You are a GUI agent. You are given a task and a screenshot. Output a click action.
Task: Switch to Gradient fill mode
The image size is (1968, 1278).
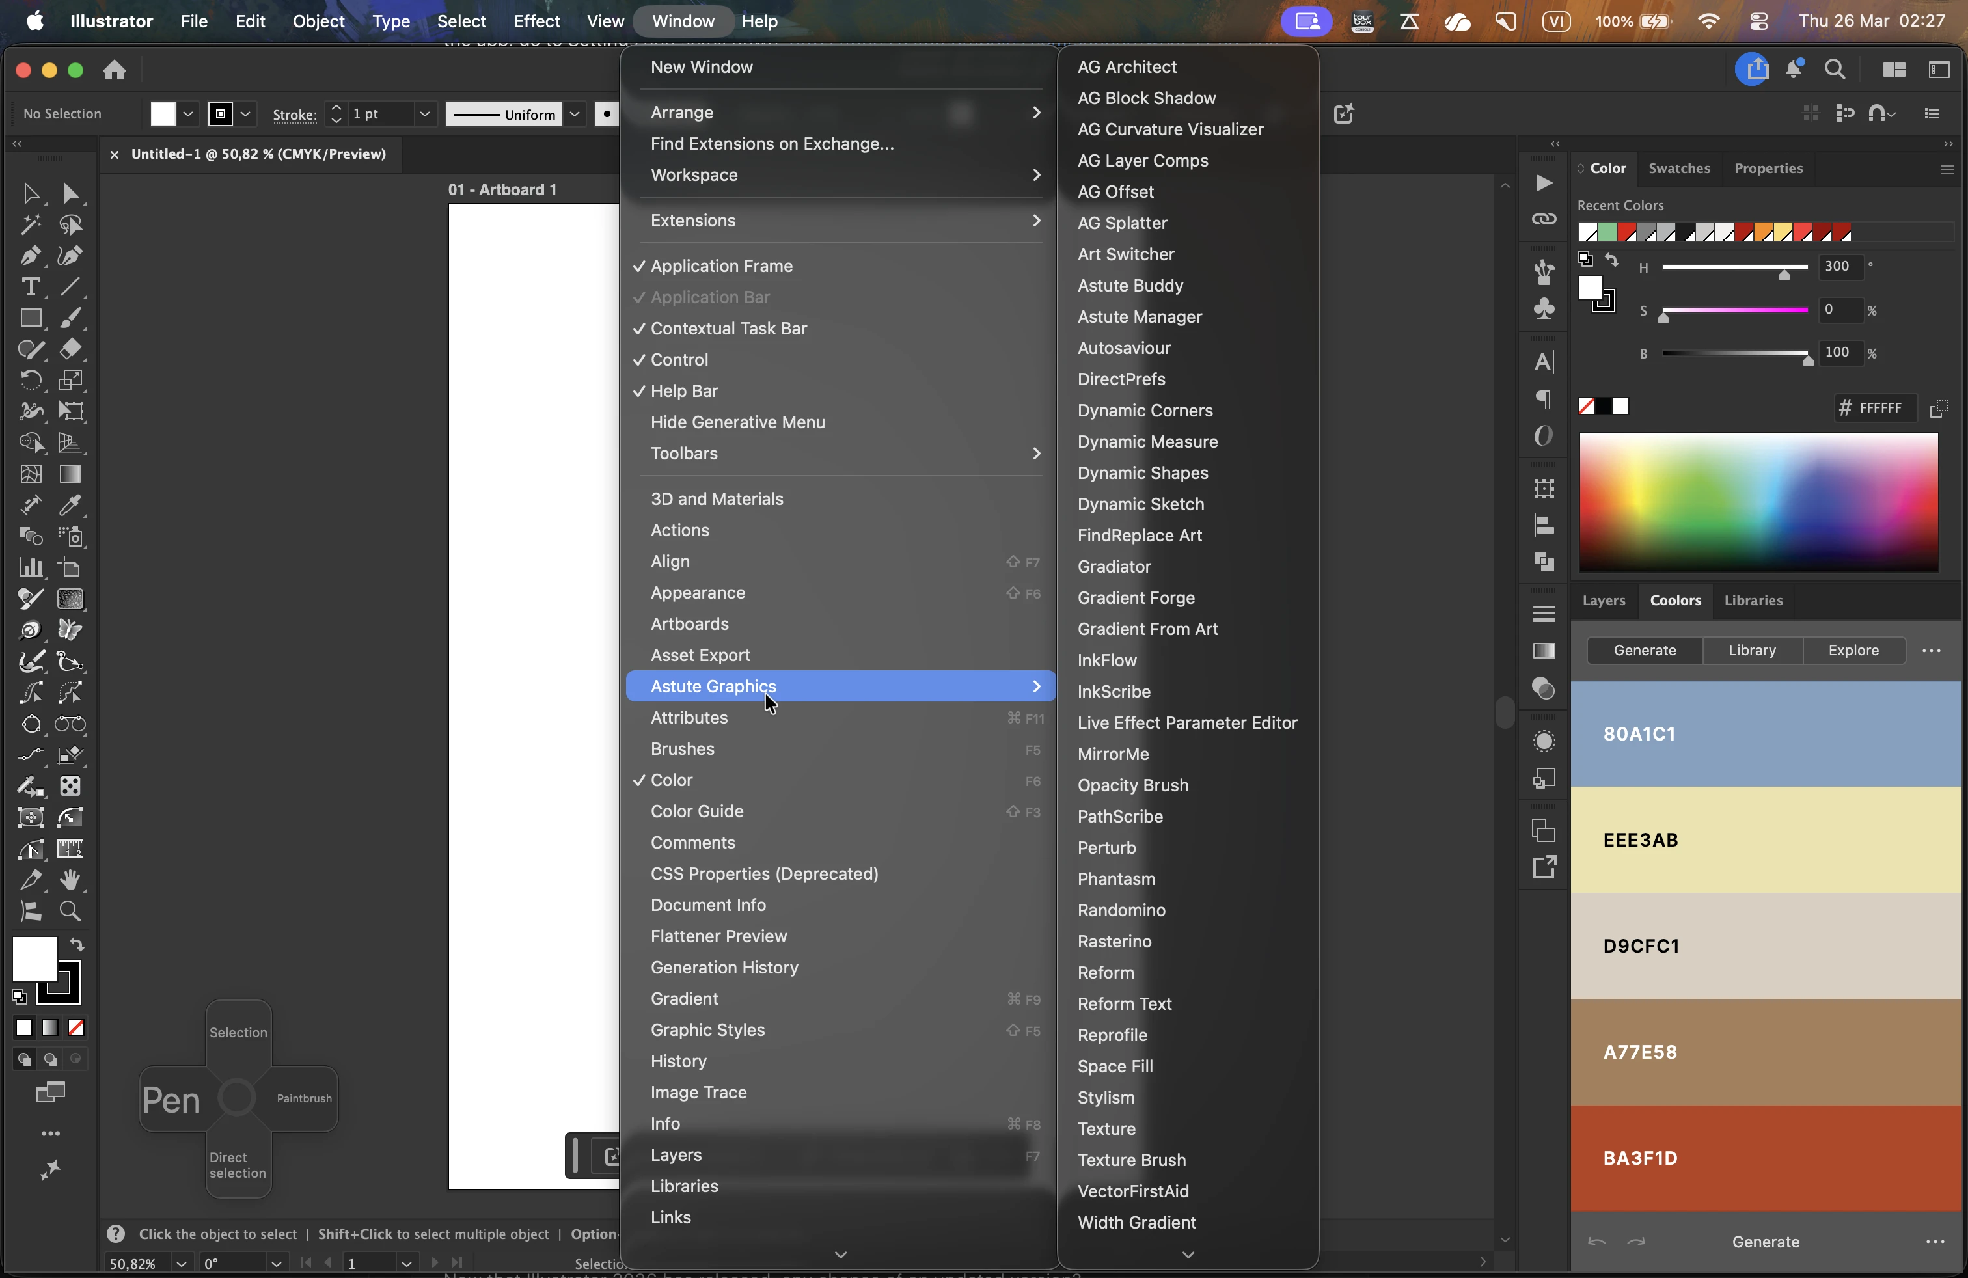pyautogui.click(x=51, y=1027)
